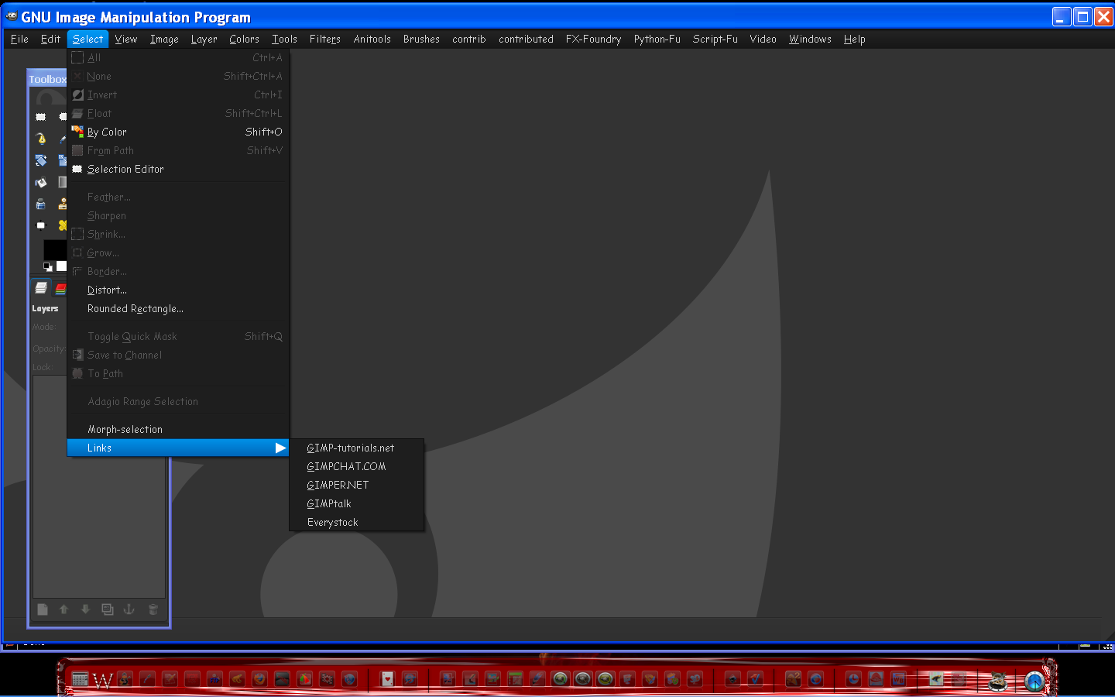Viewport: 1115px width, 697px height.
Task: Open the Image menu
Action: [164, 39]
